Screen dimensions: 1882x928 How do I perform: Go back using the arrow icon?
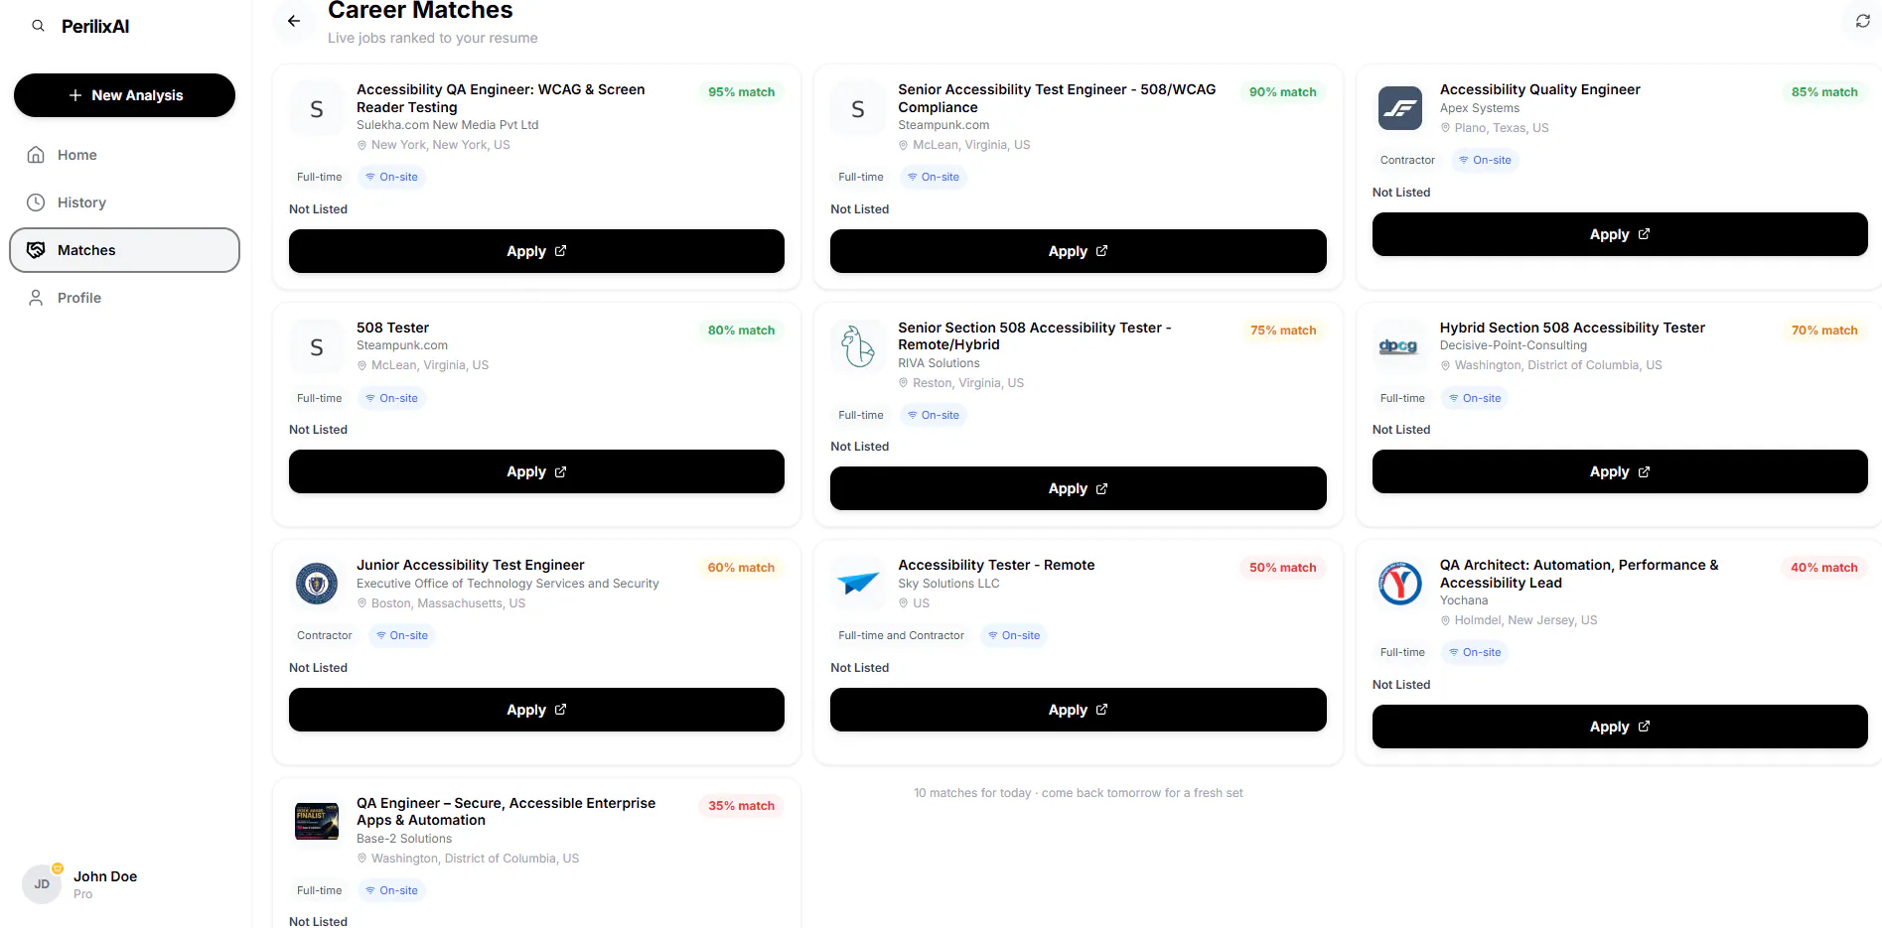click(x=294, y=21)
